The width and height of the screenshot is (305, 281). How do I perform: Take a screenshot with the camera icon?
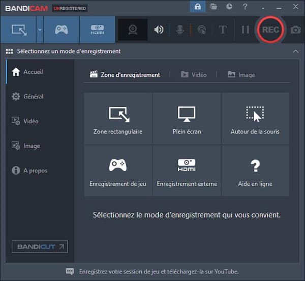tap(296, 30)
